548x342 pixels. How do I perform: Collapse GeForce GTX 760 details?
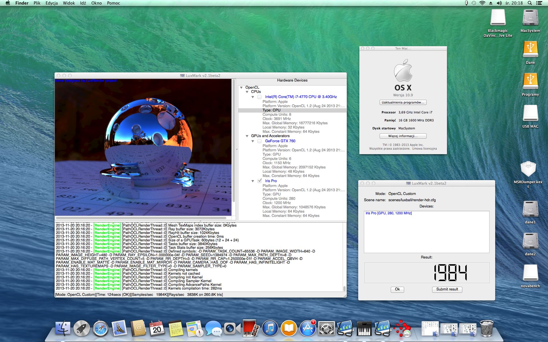click(x=253, y=141)
